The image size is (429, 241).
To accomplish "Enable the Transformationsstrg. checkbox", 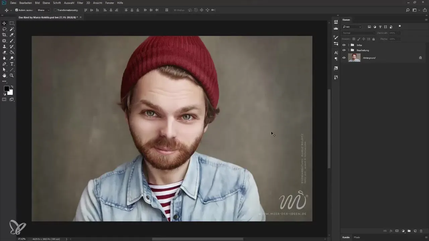I will 55,10.
